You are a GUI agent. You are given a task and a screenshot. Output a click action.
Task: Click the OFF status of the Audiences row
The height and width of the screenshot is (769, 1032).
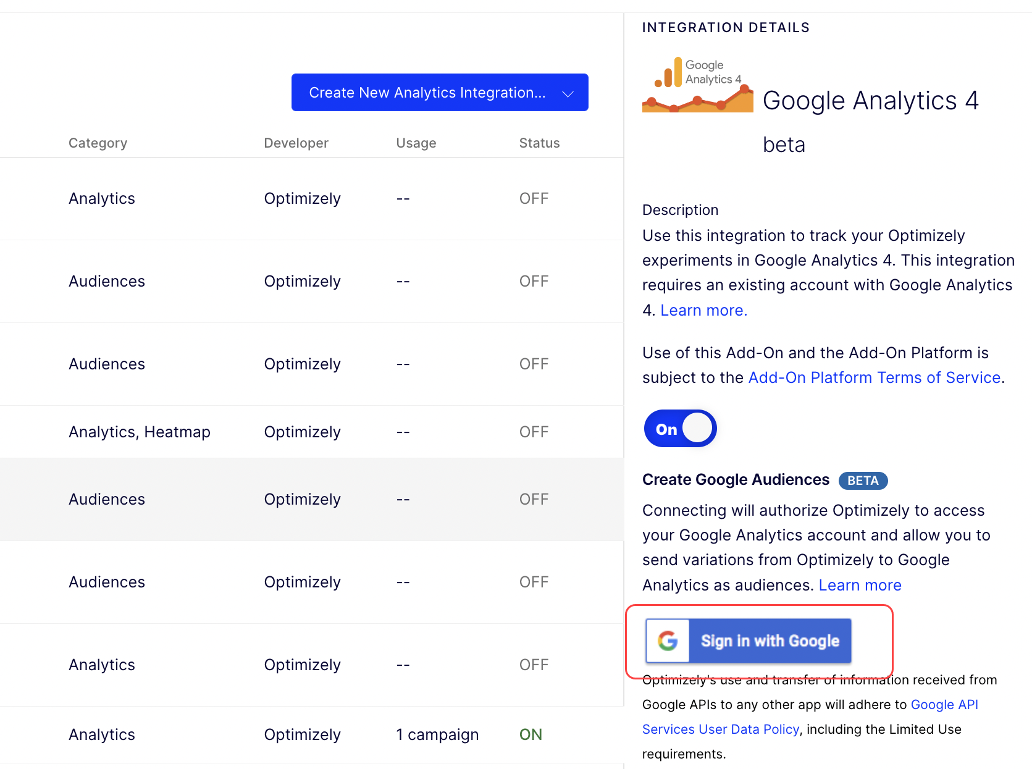(x=533, y=281)
